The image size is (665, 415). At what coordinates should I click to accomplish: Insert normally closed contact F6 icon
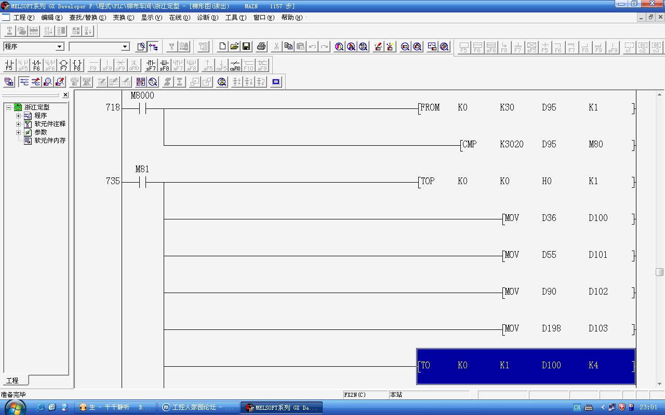tap(36, 65)
